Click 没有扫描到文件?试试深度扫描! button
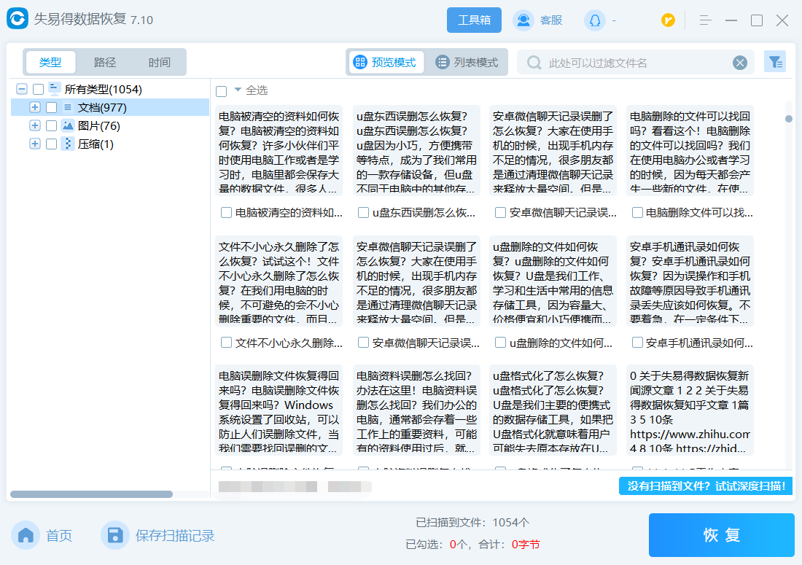Image resolution: width=802 pixels, height=565 pixels. (706, 486)
